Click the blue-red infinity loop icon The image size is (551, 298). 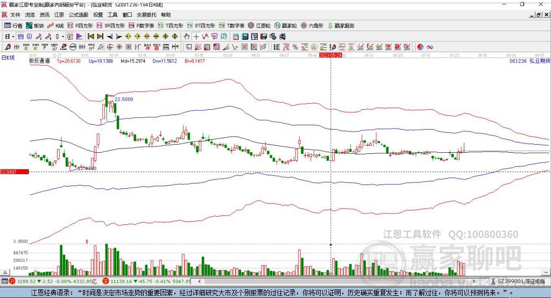(430, 47)
